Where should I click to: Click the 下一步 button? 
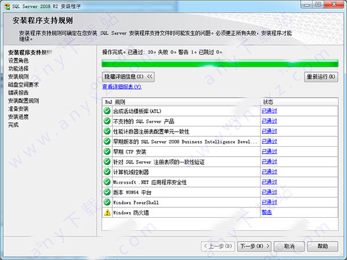coord(255,246)
